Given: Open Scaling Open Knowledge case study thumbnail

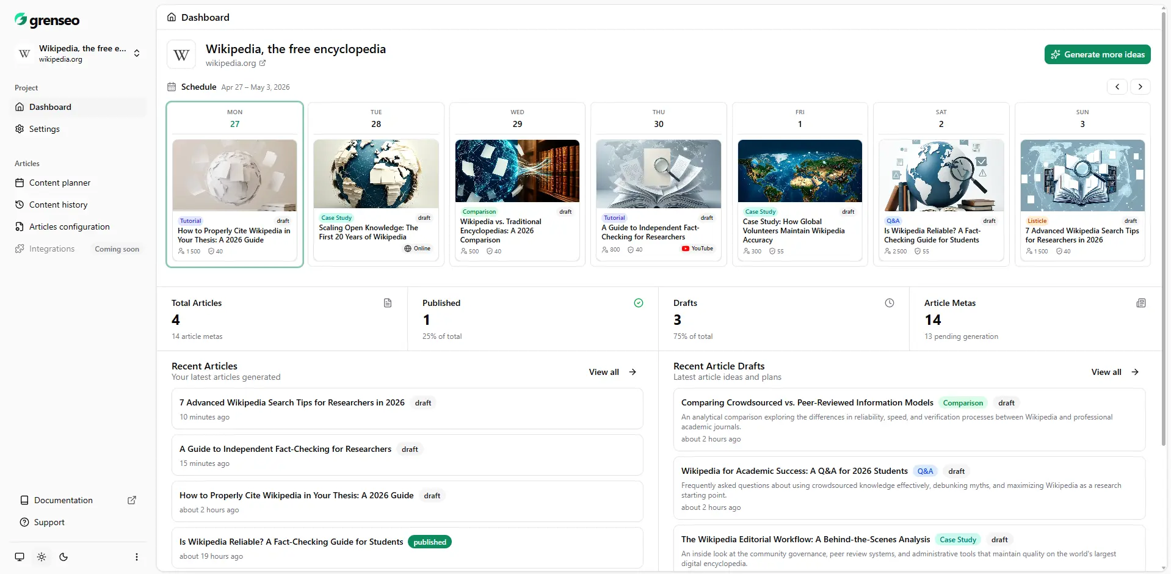Looking at the screenshot, I should click(376, 174).
